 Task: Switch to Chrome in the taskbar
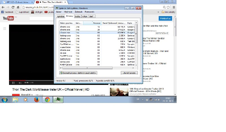click(47, 100)
